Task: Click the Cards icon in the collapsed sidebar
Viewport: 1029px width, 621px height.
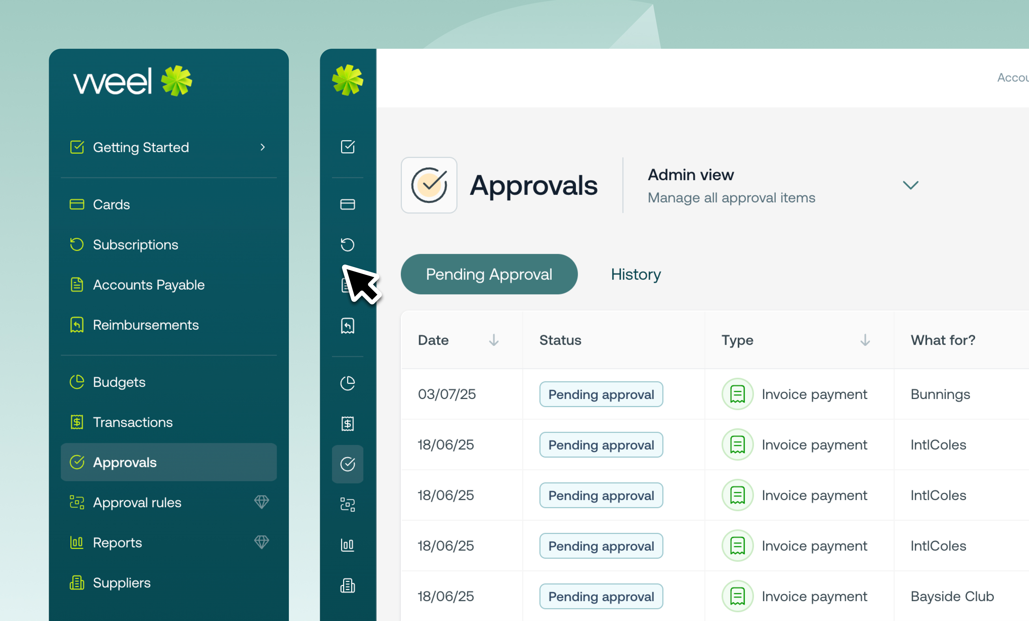Action: [x=347, y=204]
